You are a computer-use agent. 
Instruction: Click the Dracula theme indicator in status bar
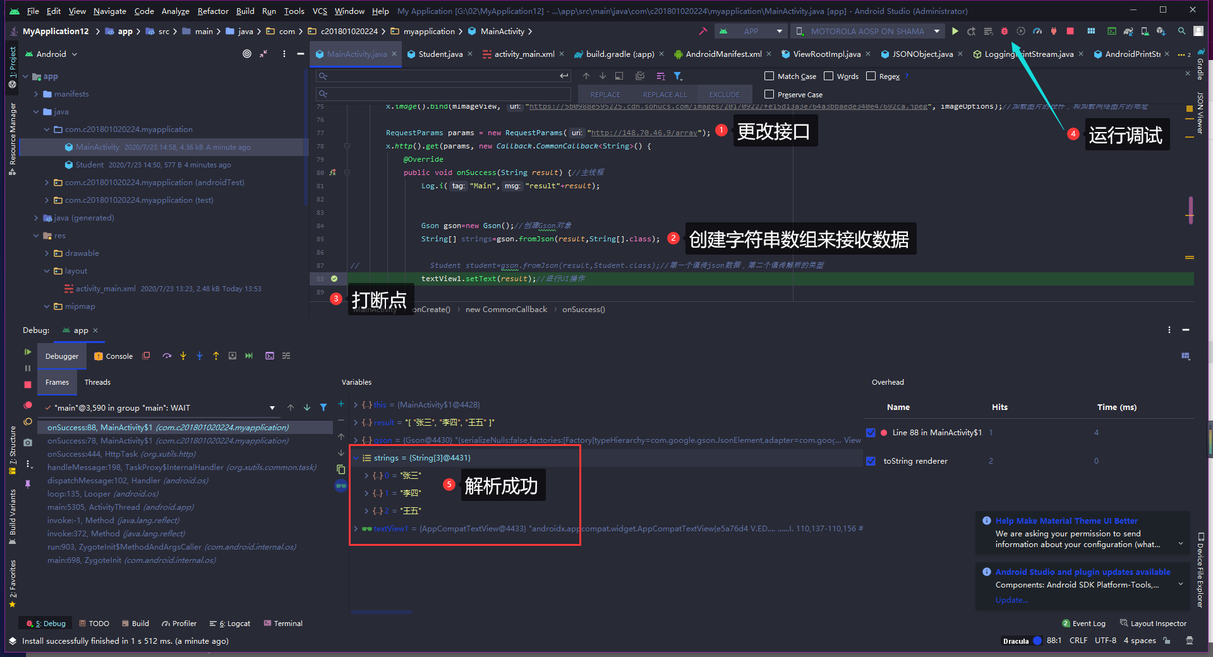click(1017, 641)
